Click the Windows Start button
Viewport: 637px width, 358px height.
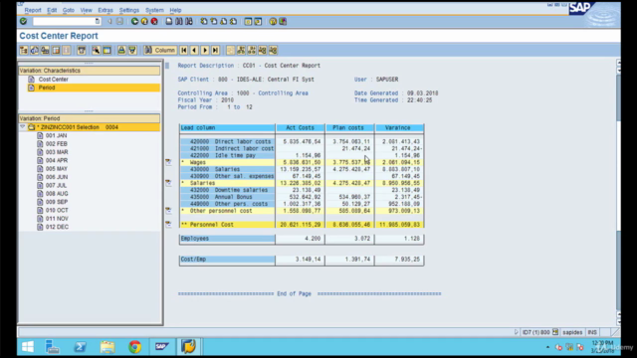pos(28,347)
